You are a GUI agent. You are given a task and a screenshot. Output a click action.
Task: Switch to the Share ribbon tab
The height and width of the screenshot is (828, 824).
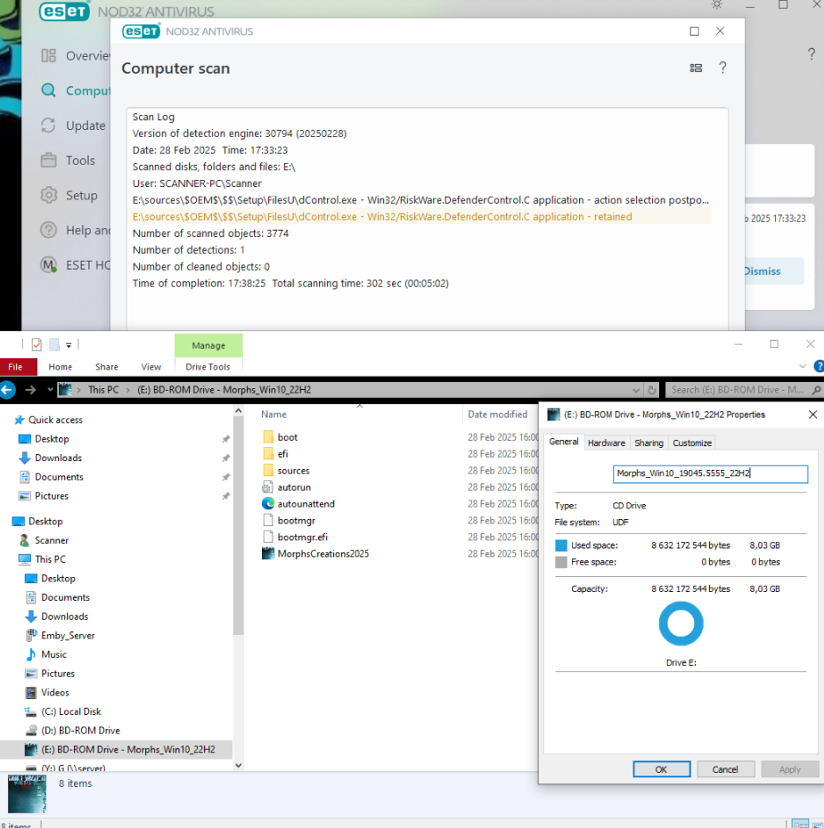[107, 367]
